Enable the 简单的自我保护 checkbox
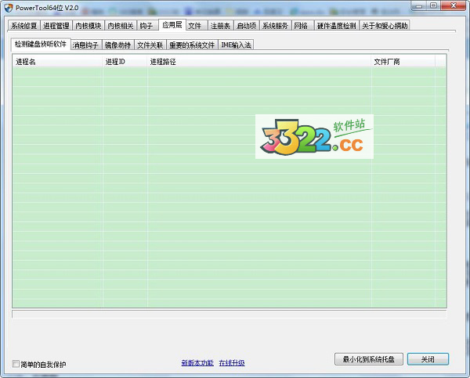This screenshot has width=470, height=378. click(16, 364)
